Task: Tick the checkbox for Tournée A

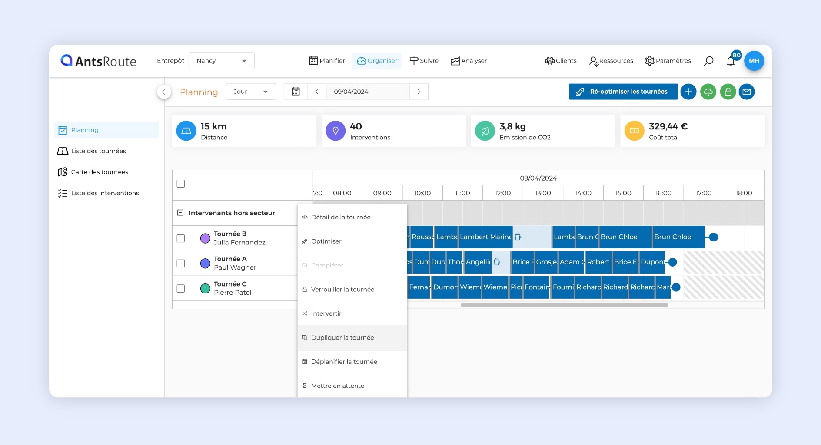Action: tap(181, 264)
